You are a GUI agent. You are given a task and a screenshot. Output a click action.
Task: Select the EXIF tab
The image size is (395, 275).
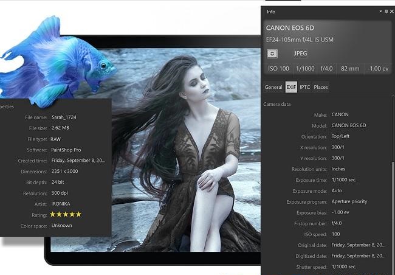point(290,87)
